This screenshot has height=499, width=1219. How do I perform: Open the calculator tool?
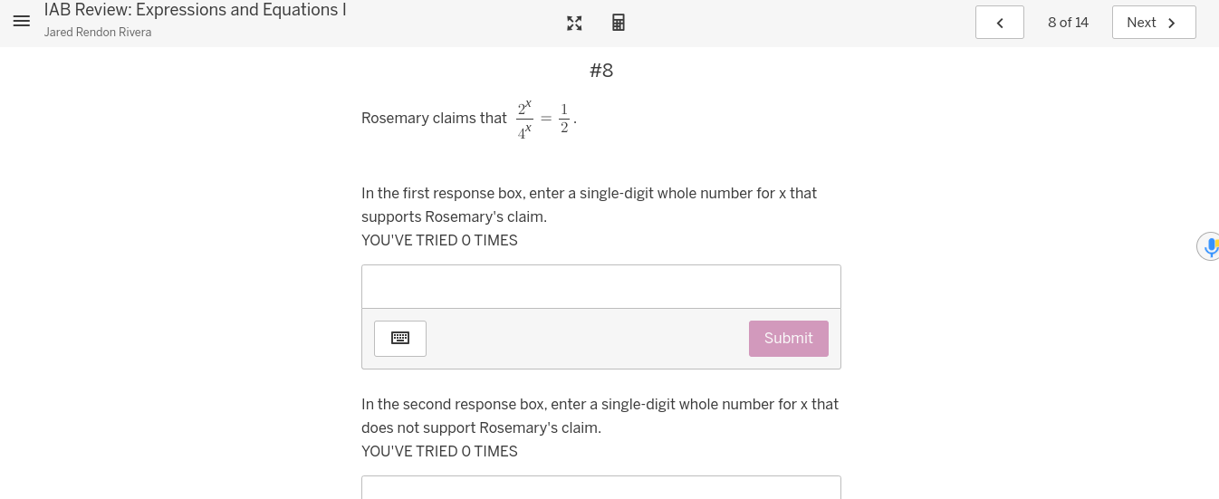pyautogui.click(x=619, y=23)
